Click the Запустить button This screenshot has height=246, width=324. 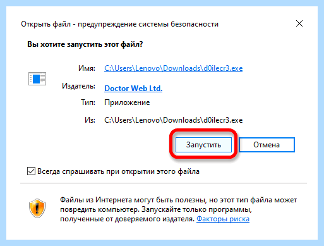point(203,145)
